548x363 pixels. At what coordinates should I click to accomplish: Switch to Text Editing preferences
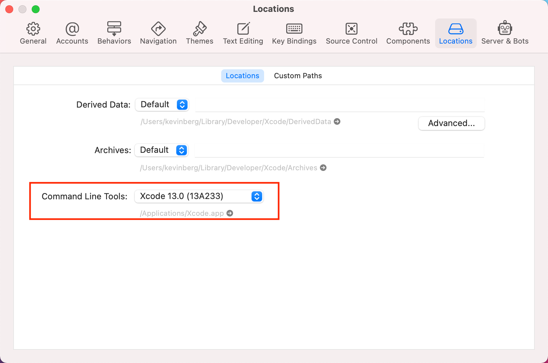pos(243,33)
